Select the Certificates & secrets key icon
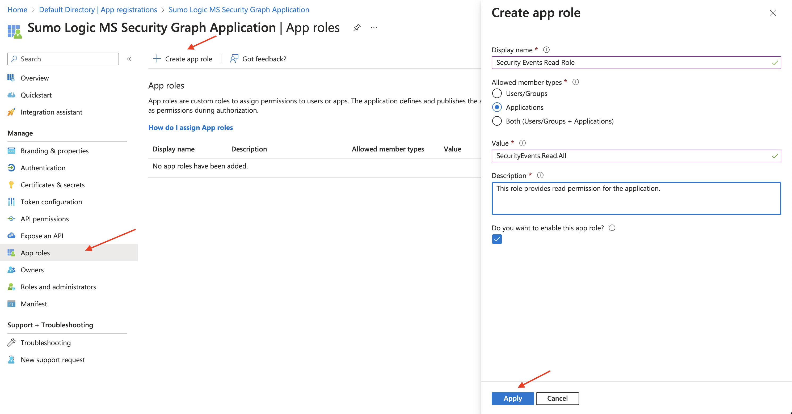Screen dimensions: 792x414 coord(11,185)
